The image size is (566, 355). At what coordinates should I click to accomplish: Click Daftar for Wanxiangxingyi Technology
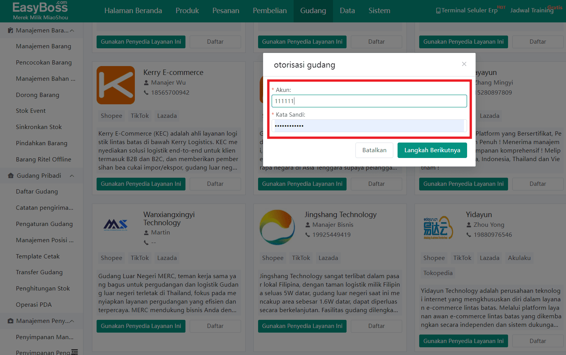(x=215, y=326)
